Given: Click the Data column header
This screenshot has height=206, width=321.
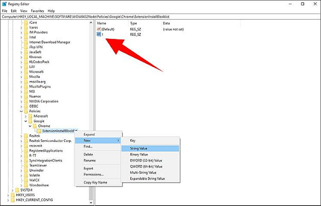Looking at the screenshot, I should click(201, 23).
